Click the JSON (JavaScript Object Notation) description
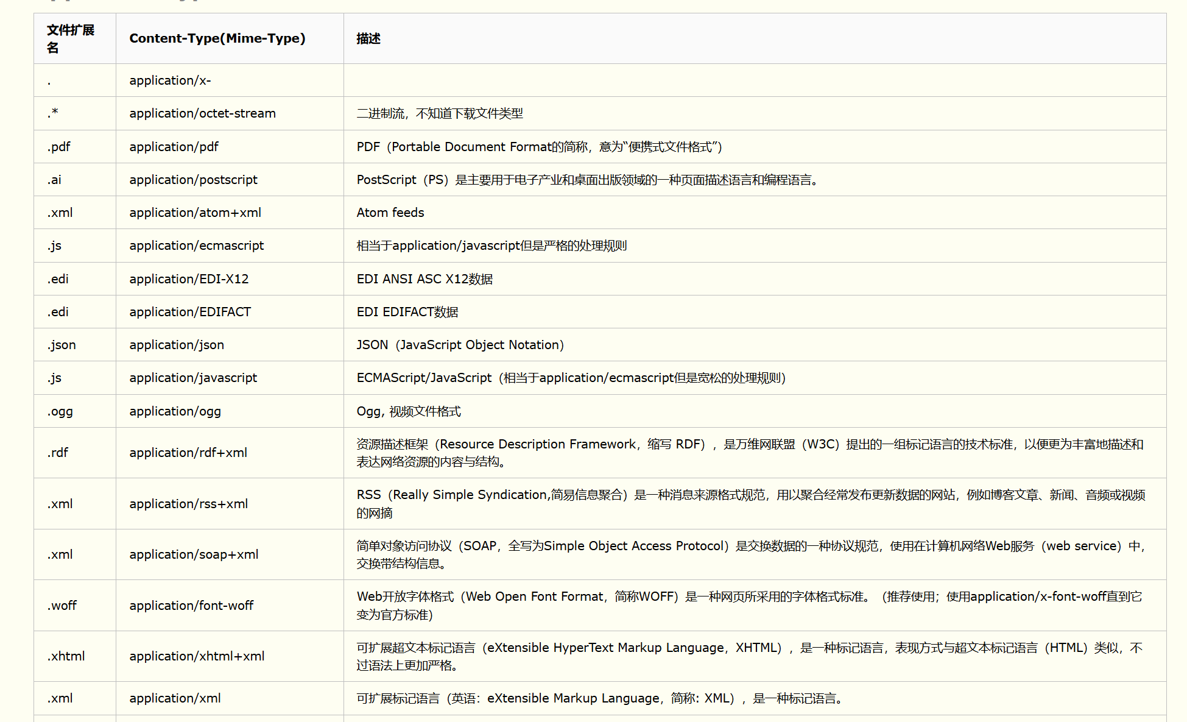1187x722 pixels. point(460,345)
